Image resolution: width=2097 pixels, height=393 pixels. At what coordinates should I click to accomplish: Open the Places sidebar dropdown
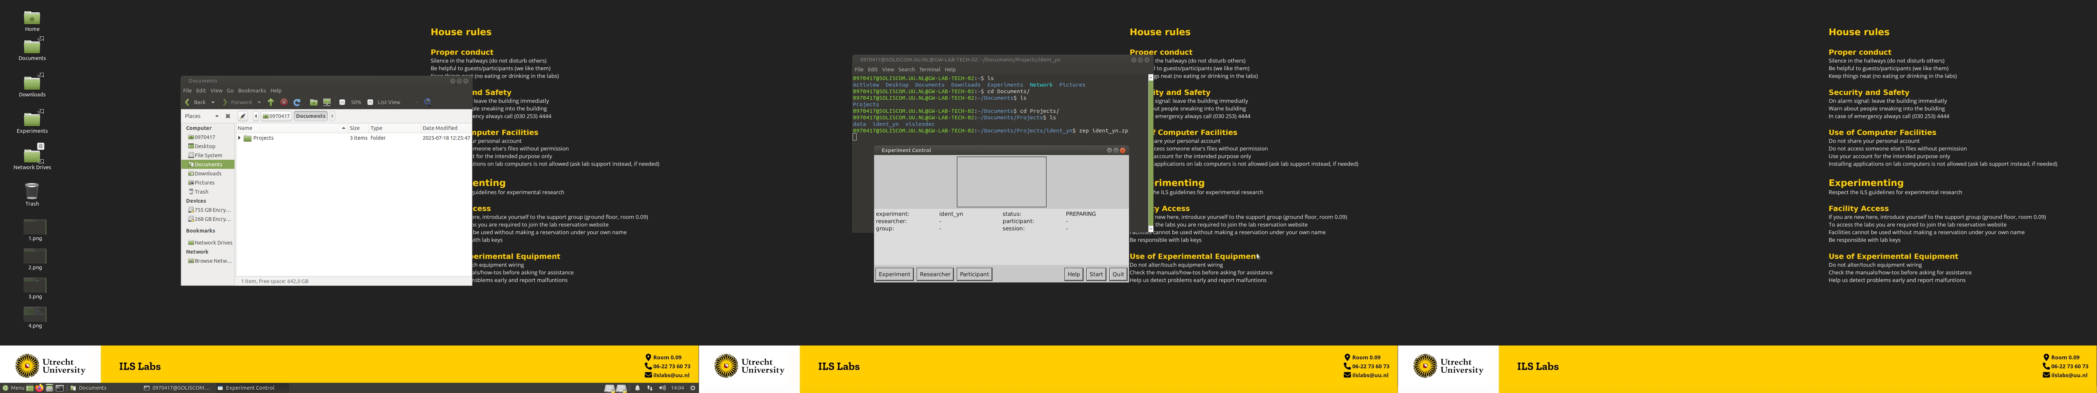[202, 116]
